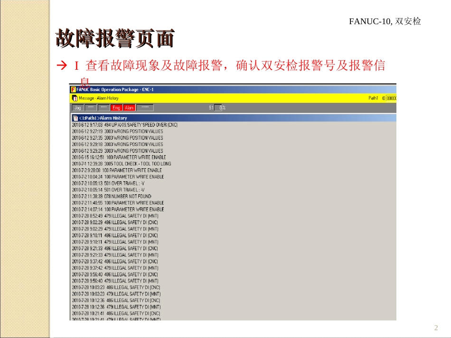Image resolution: width=451 pixels, height=338 pixels.
Task: Select the 9:27:19 3003 WRONG POSITION VALUES row
Action: click(117, 131)
